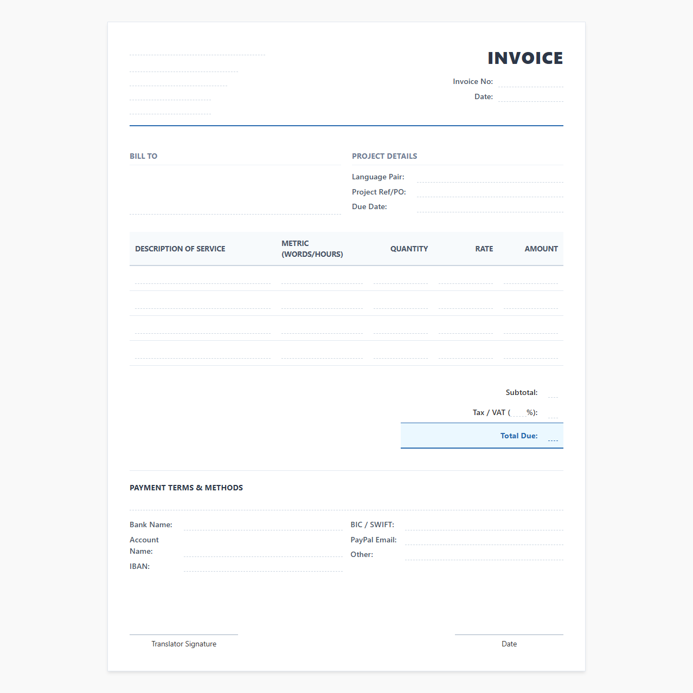Click the Subtotal value field
The image size is (693, 693).
pyautogui.click(x=553, y=392)
